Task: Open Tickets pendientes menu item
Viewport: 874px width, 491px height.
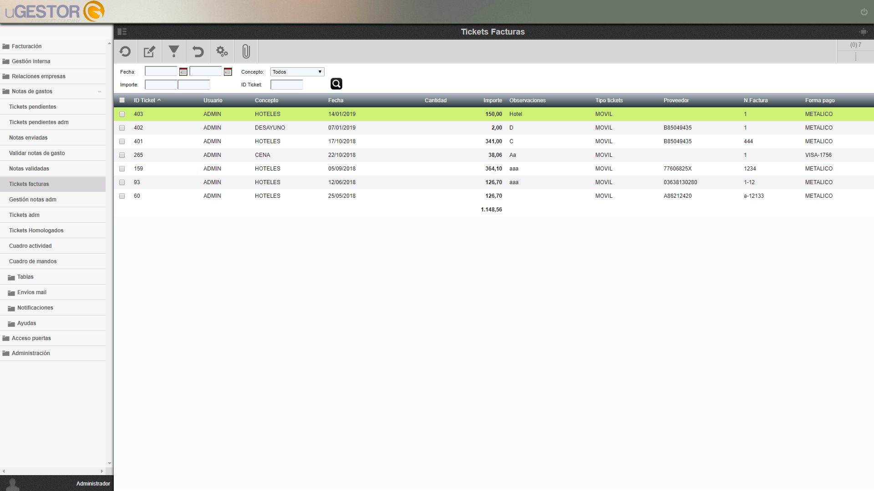Action: tap(53, 107)
